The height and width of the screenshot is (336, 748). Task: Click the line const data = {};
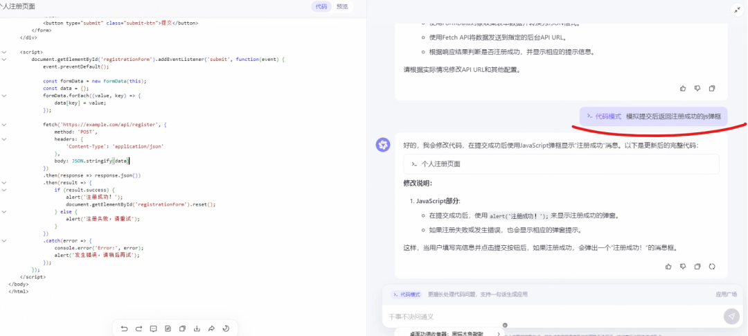point(66,88)
